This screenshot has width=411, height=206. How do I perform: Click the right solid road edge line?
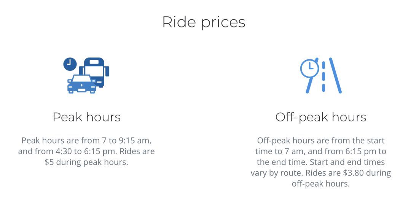(x=335, y=75)
